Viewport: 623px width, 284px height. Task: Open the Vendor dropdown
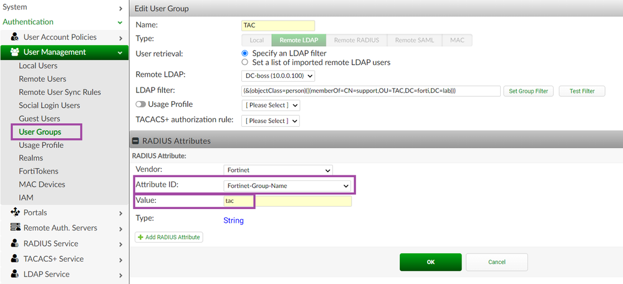(x=278, y=170)
